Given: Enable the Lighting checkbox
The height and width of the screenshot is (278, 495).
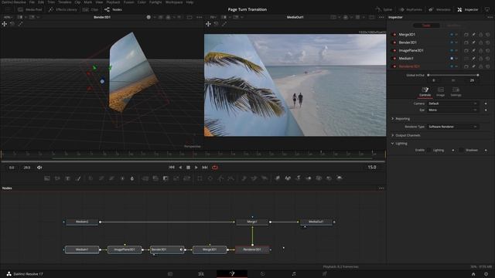Looking at the screenshot, I should tap(428, 150).
